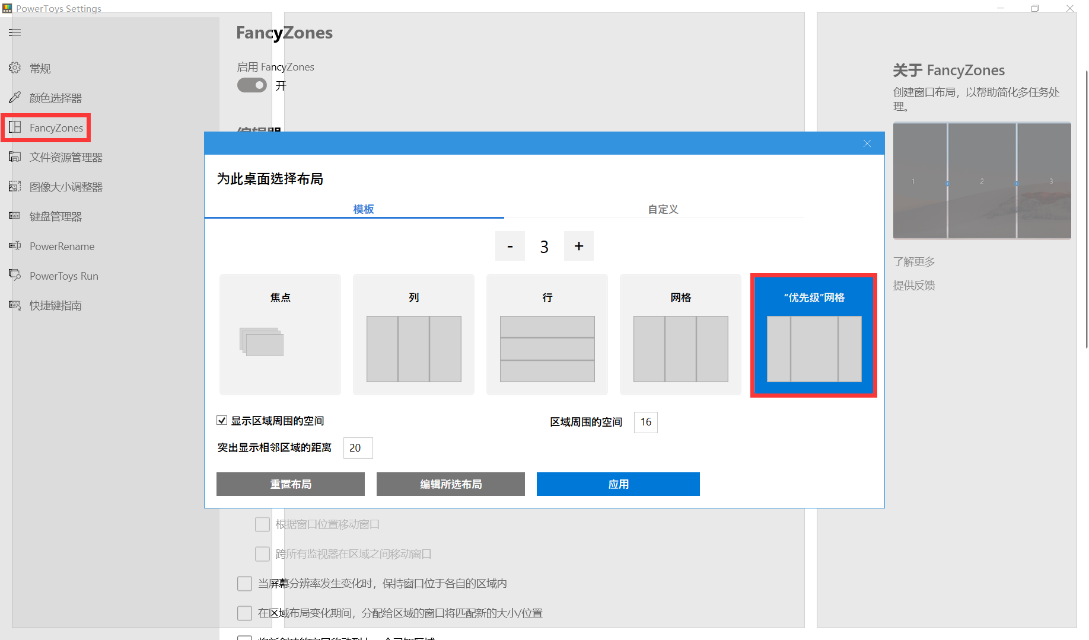Check 根据窗口位置移动窗口 option
This screenshot has width=1089, height=640.
262,524
